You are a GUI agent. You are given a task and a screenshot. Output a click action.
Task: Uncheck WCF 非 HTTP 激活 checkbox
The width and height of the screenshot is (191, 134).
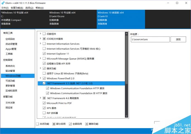47,93
